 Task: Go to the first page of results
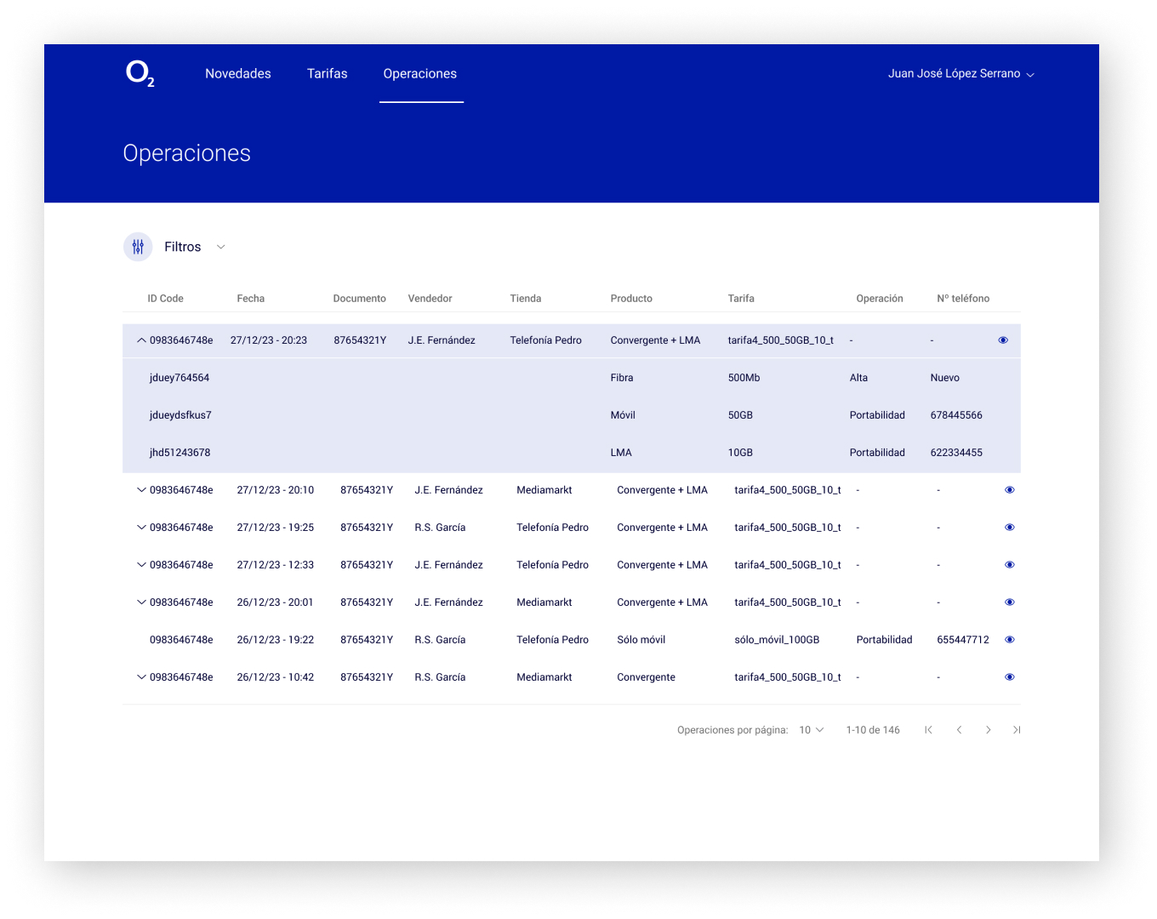(928, 730)
